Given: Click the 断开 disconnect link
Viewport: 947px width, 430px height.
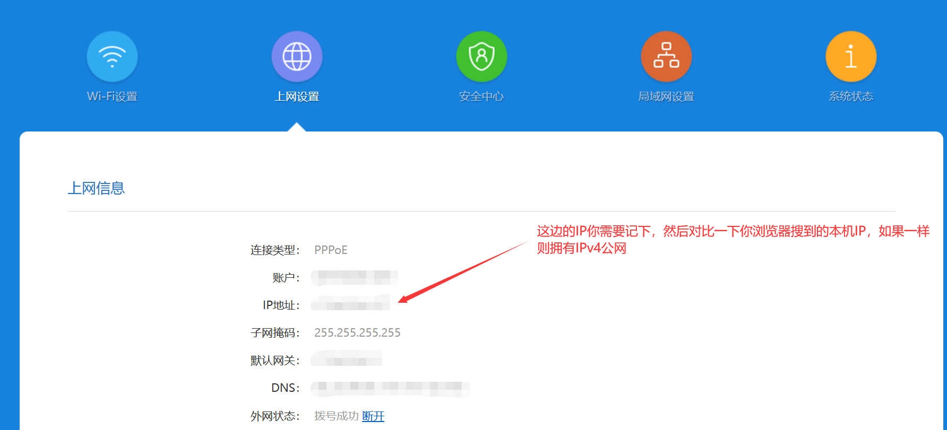Looking at the screenshot, I should coord(373,416).
